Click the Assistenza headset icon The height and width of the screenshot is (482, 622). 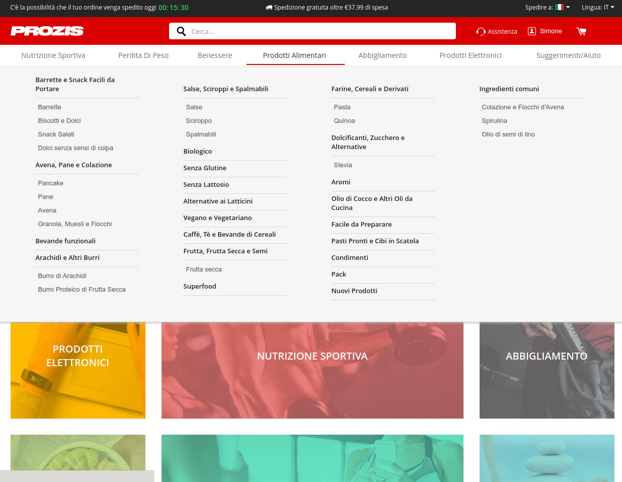point(481,31)
